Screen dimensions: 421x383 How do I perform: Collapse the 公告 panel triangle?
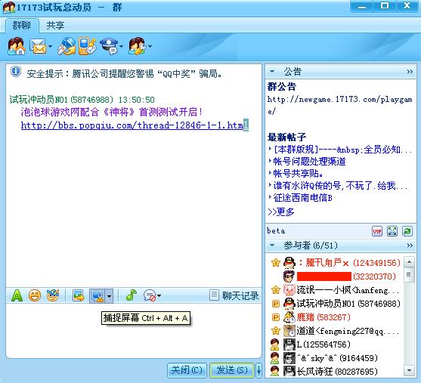click(x=272, y=72)
